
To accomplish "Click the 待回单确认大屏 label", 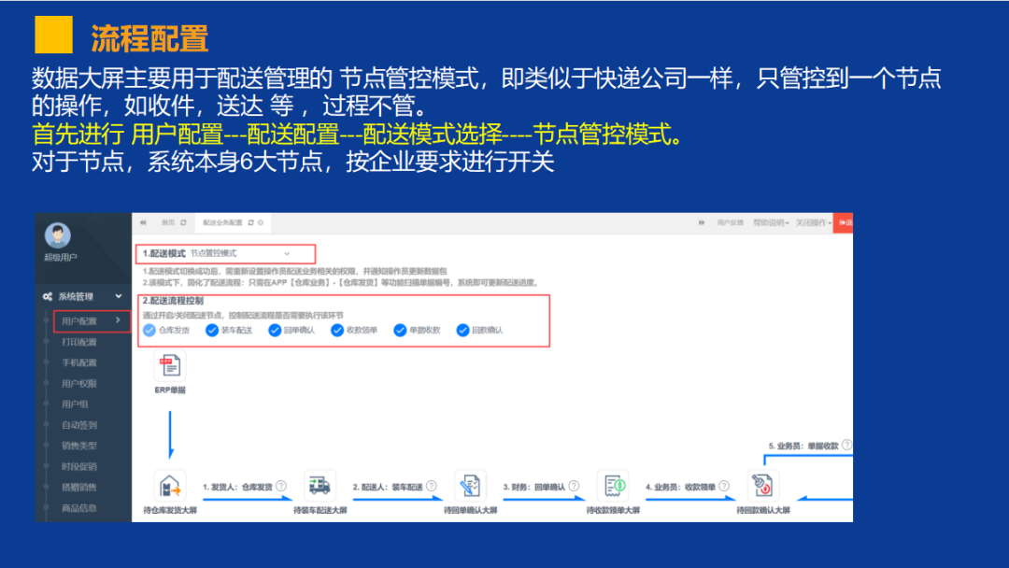I will click(x=470, y=511).
